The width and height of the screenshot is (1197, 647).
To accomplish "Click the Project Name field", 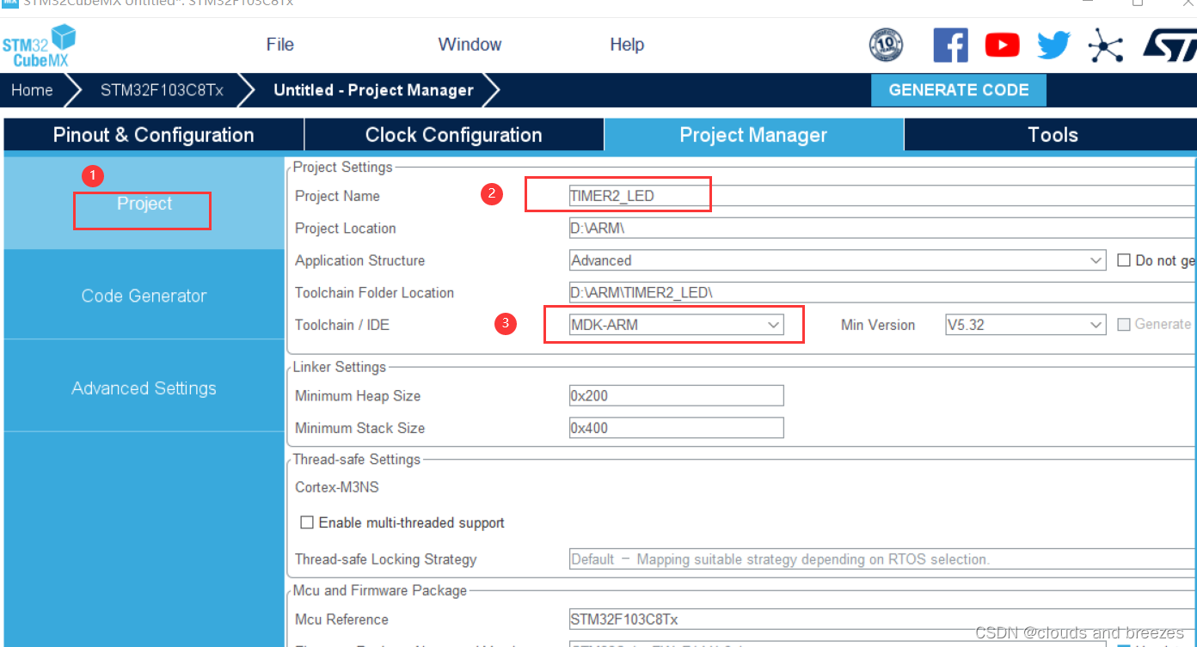I will pos(882,196).
